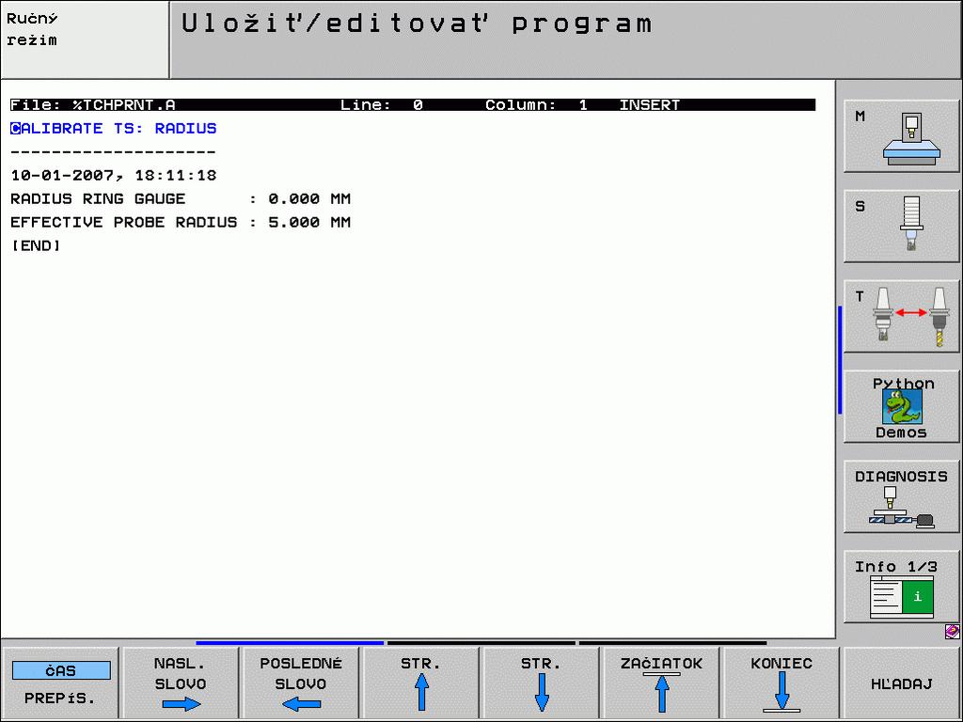Select the first blue softkey-row indicator bar
Screen dimensions: 963x722
[x=290, y=643]
